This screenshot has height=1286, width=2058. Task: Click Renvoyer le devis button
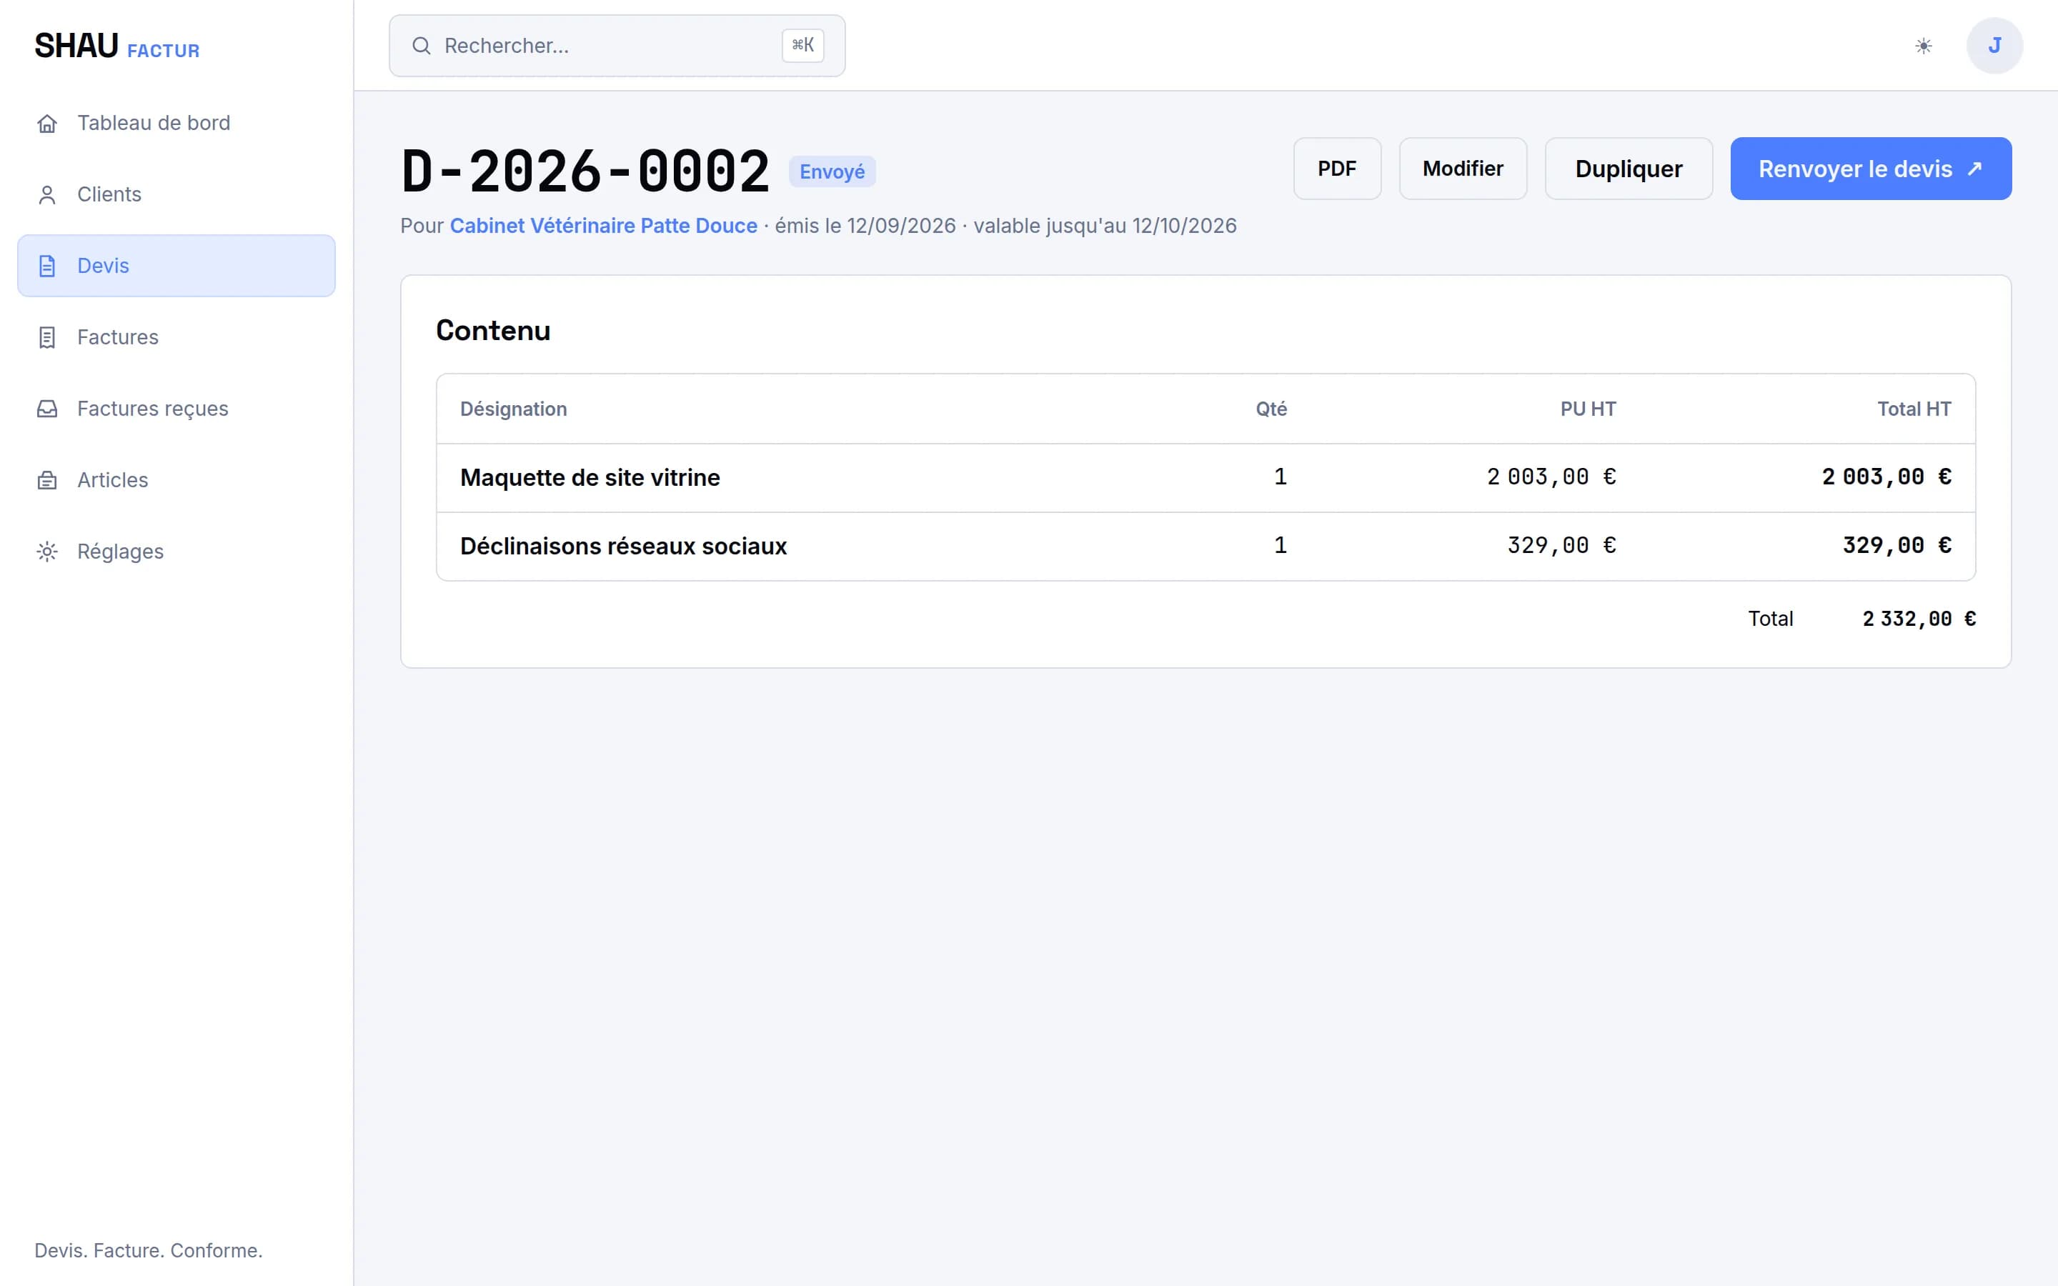(x=1871, y=169)
